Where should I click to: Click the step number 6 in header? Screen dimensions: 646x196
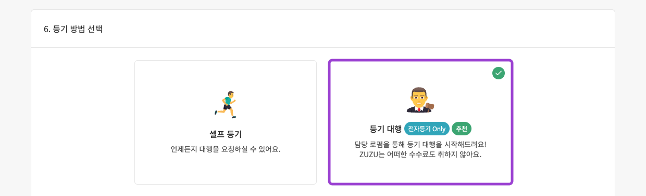pyautogui.click(x=46, y=29)
